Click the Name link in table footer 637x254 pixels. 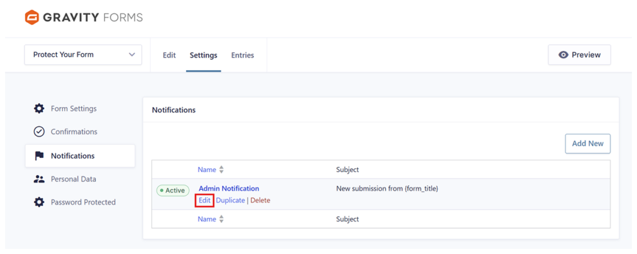tap(207, 219)
